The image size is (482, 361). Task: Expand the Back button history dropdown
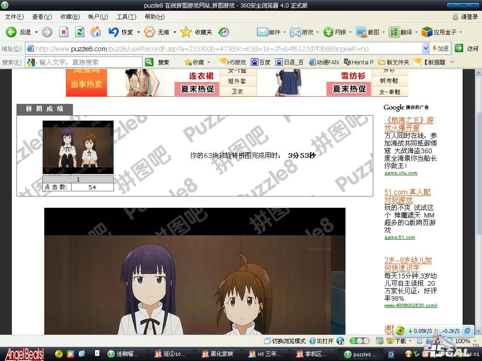click(36, 32)
